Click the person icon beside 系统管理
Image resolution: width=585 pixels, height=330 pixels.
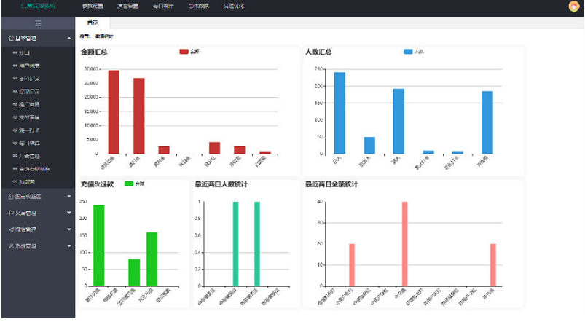pos(9,246)
